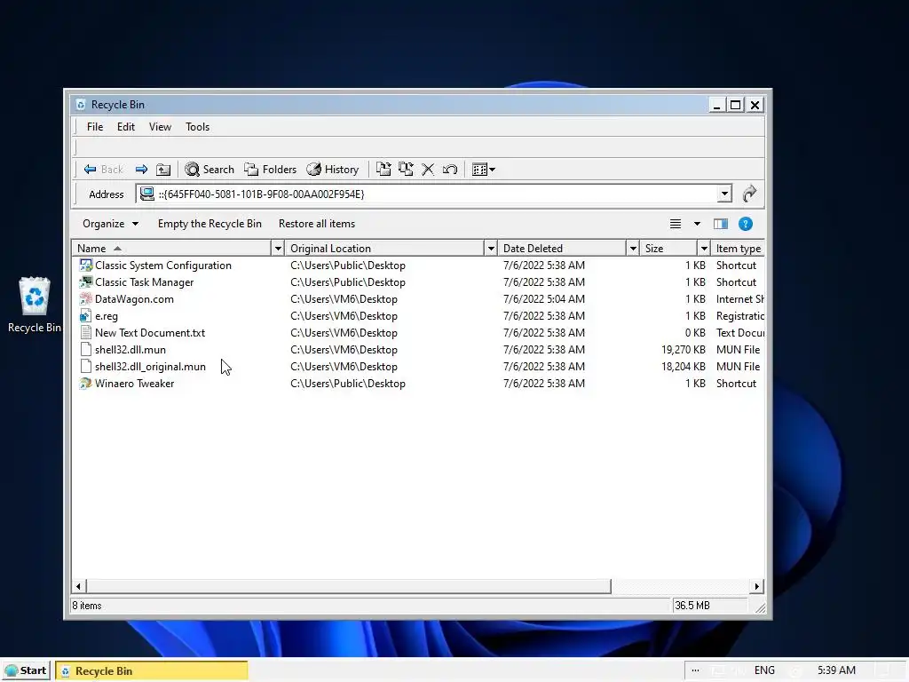Screen dimensions: 909x682
Task: Click the 8 items status bar text
Action: 87,606
